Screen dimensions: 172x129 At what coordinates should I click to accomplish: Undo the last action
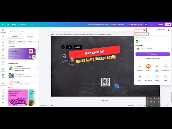[x=32, y=24]
